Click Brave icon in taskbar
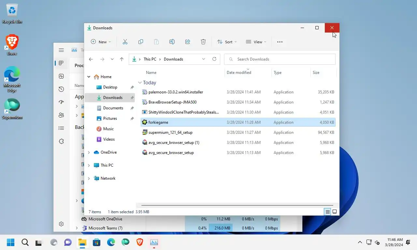 (139, 242)
